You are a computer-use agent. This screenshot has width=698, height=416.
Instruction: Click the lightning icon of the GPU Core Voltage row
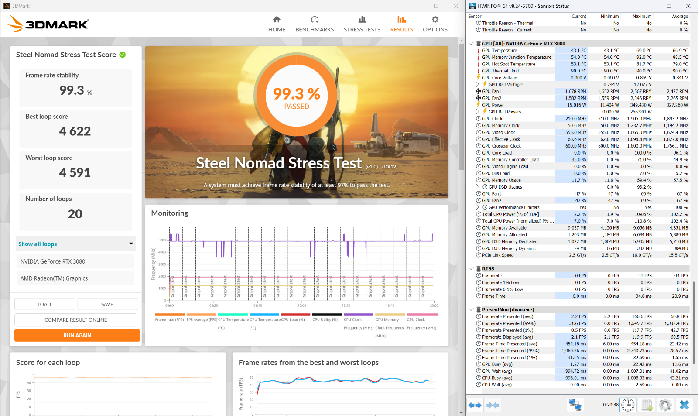479,78
